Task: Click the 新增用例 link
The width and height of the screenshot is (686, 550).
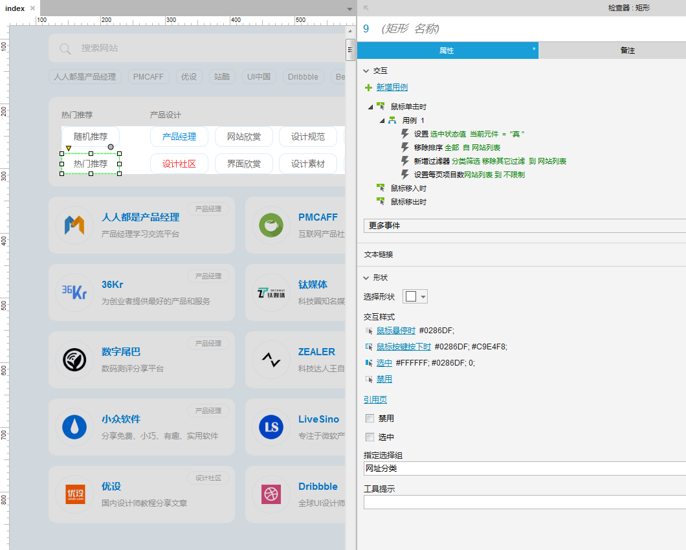Action: point(392,87)
